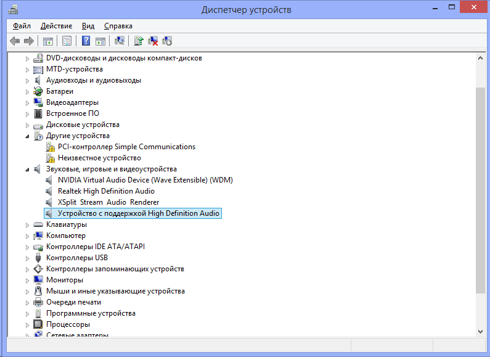The image size is (490, 357).
Task: Expand the Видеоадаптеры category
Action: [27, 102]
